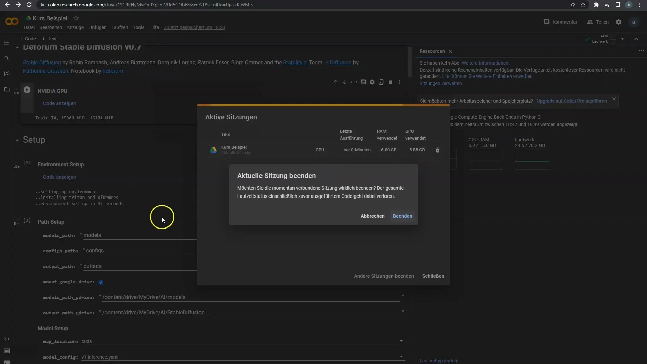Edit the models_path_gdrive field

pyautogui.click(x=251, y=297)
